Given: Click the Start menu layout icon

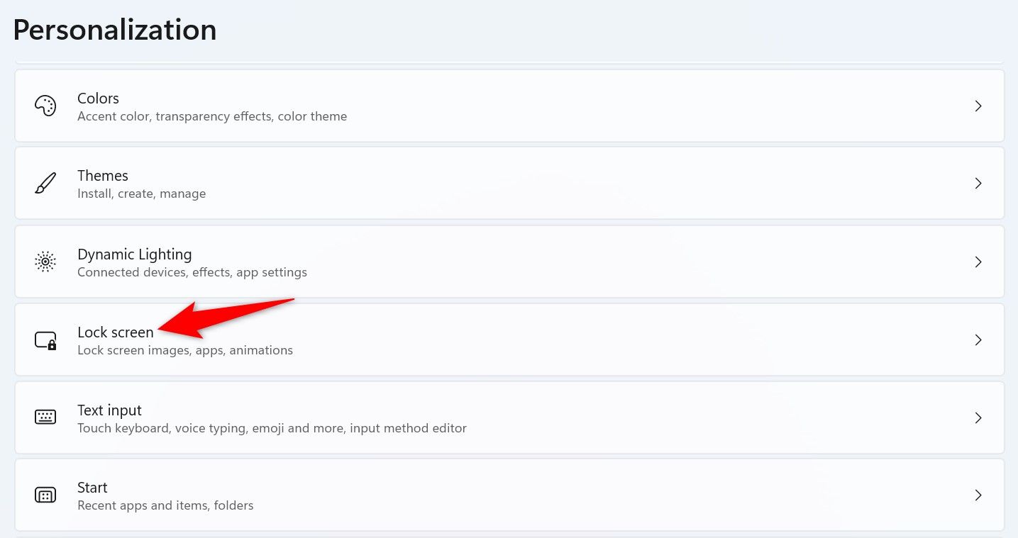Looking at the screenshot, I should [45, 495].
